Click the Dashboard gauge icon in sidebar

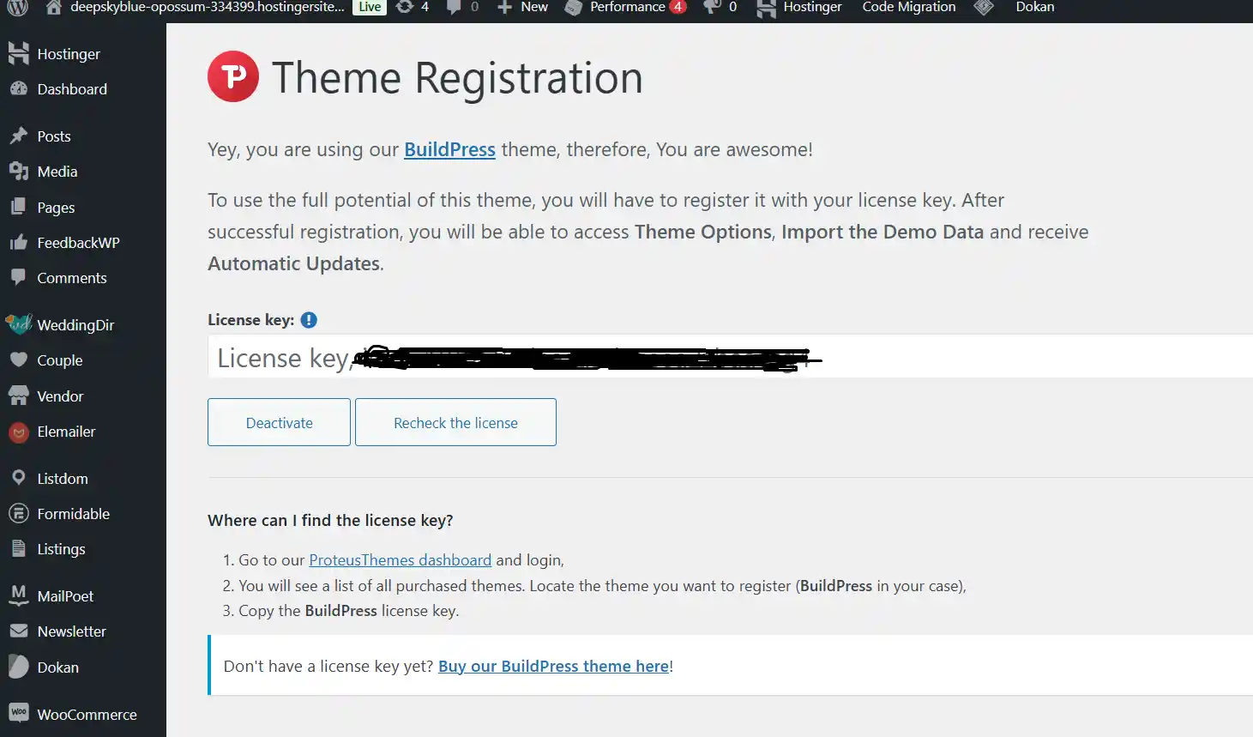(18, 88)
